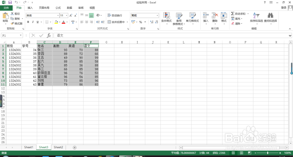Screen dimensions: 293x157
Task: Open the font name 宋体 dropdown
Action: (x=58, y=15)
